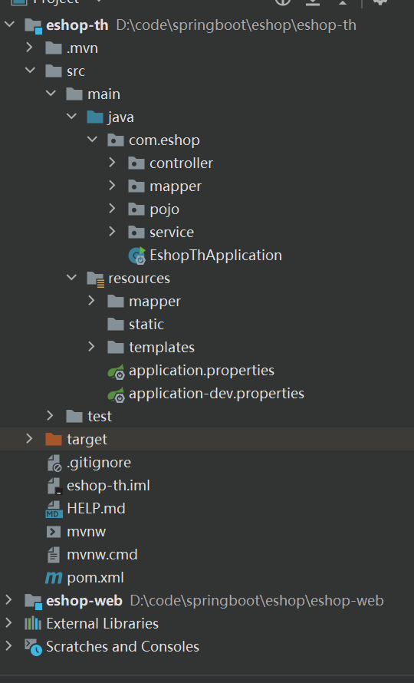Expand the .mvn folder
The height and width of the screenshot is (683, 414).
click(29, 47)
